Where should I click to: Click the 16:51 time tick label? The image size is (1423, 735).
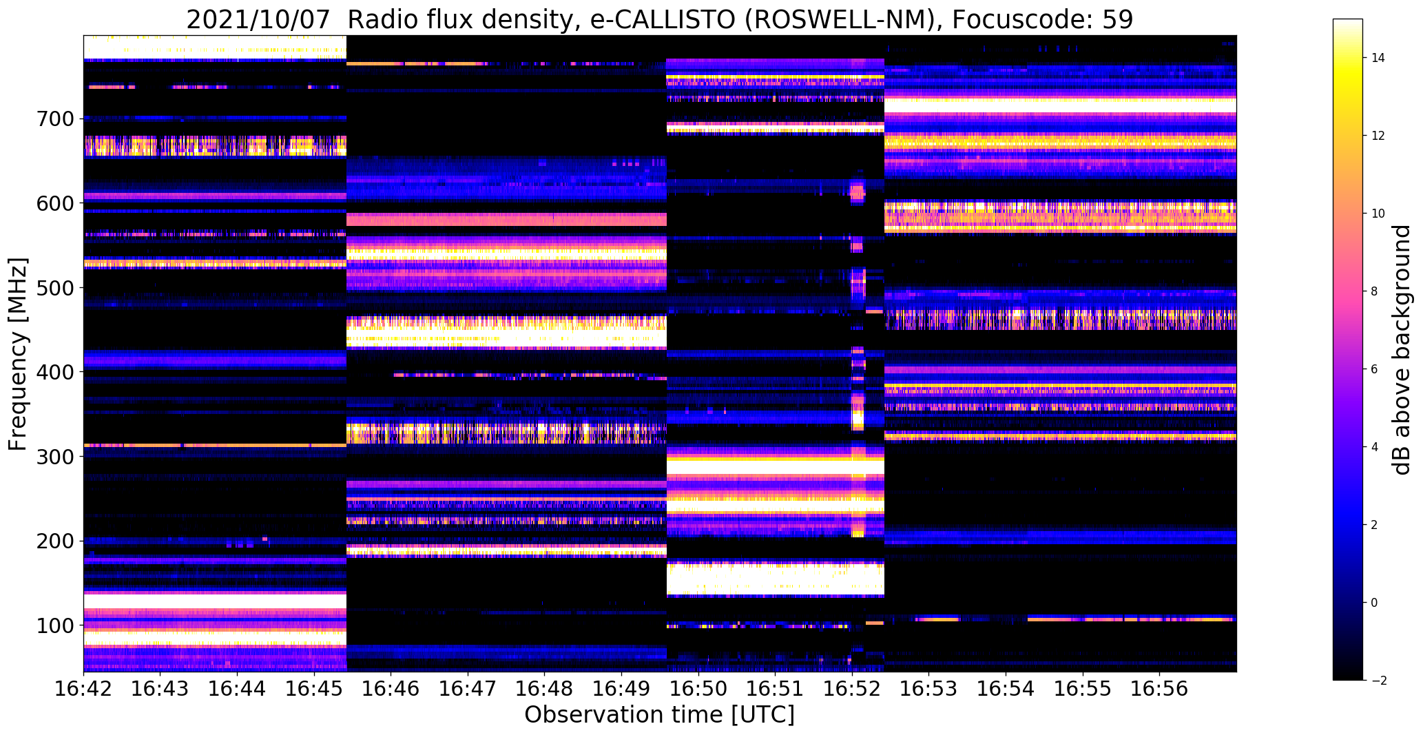(x=776, y=688)
